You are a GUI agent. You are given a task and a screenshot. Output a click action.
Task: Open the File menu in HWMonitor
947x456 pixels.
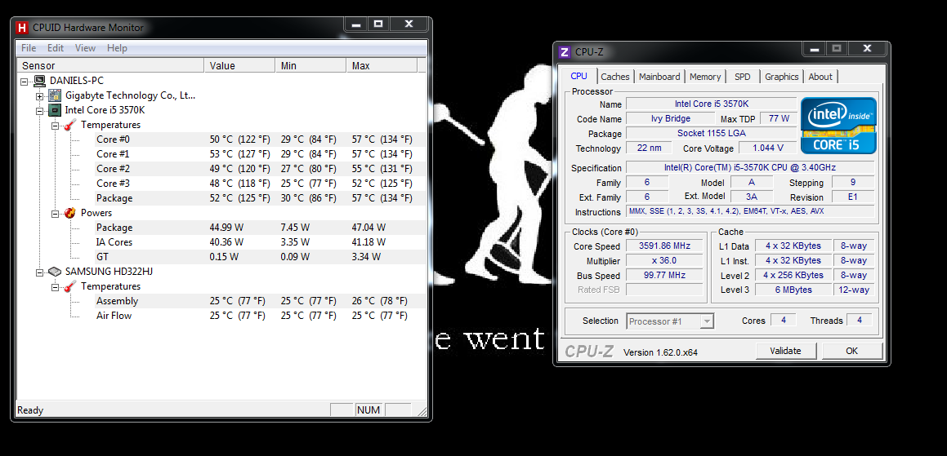point(29,48)
